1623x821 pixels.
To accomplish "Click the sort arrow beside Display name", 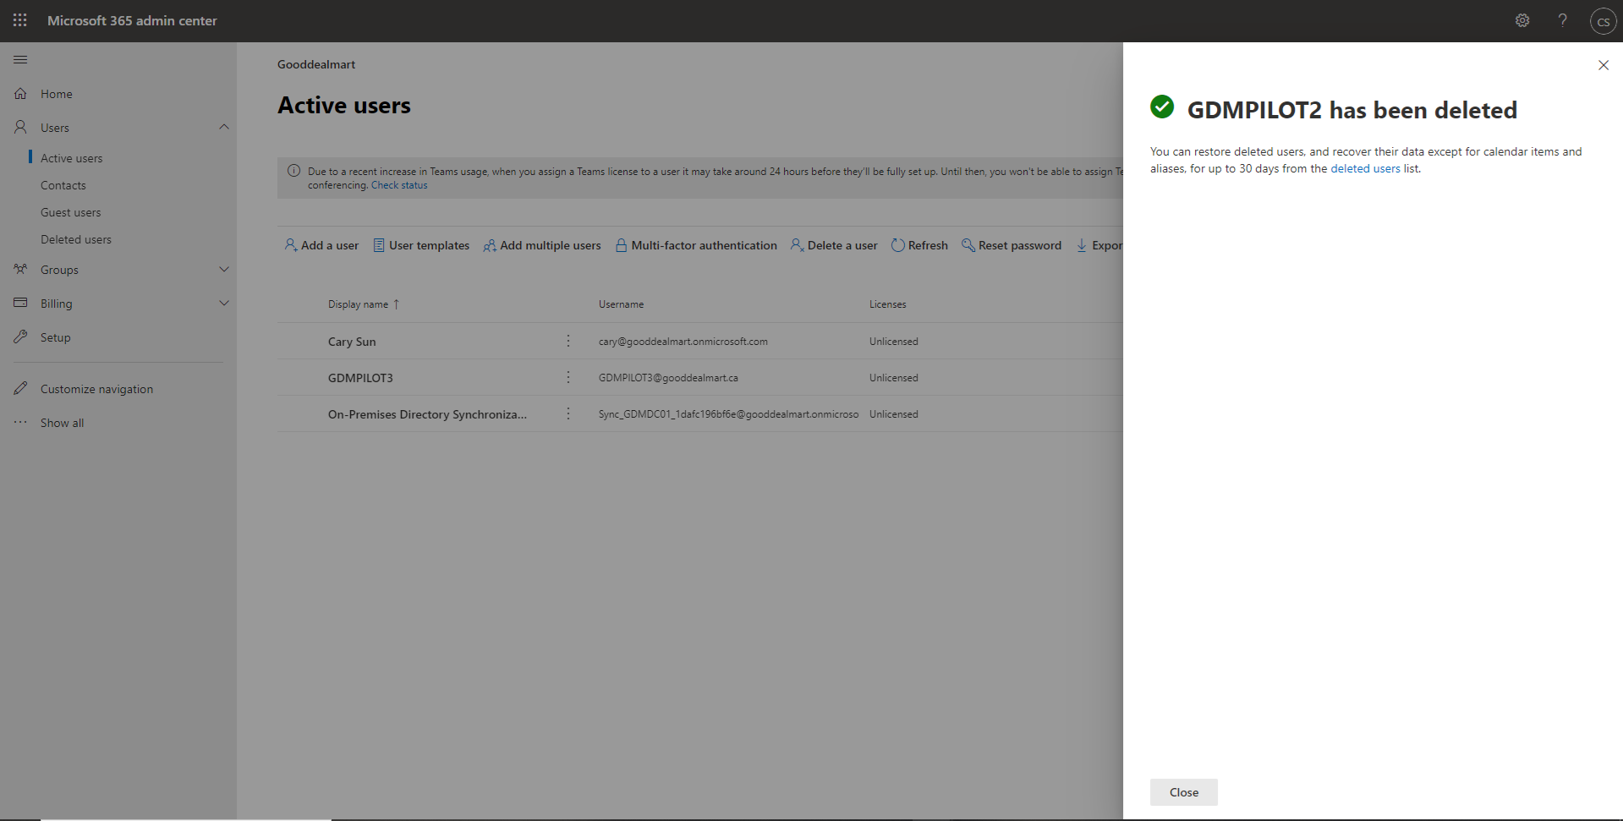I will pyautogui.click(x=396, y=304).
